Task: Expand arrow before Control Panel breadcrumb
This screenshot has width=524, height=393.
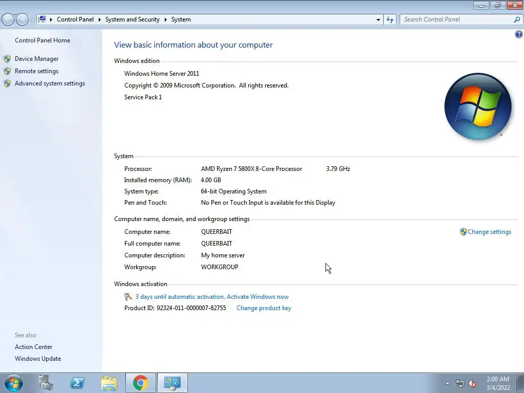Action: 51,20
